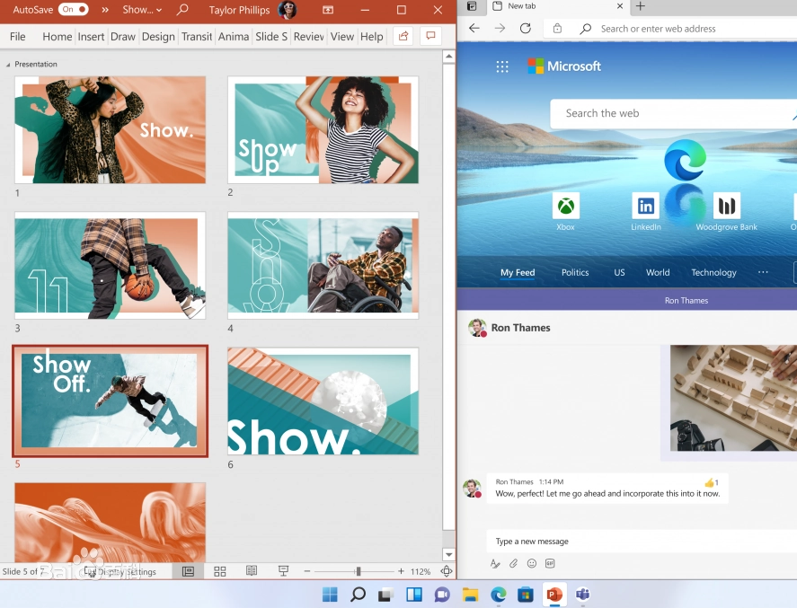Start Slide Show from status bar icon
797x608 pixels.
283,571
